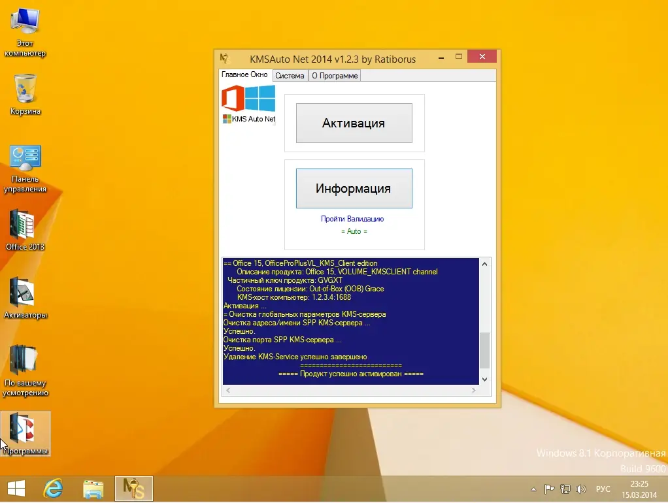Click the Office and Windows logo image
Screen dimensions: 668x503
(248, 99)
